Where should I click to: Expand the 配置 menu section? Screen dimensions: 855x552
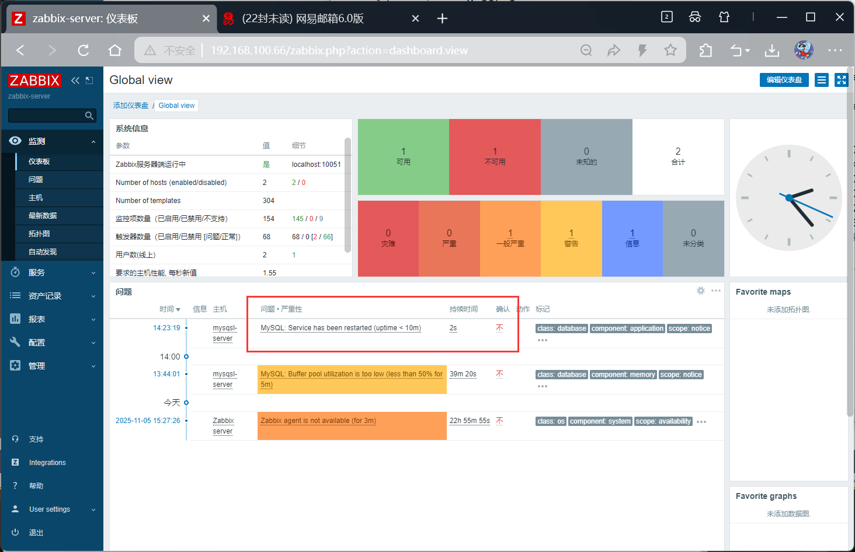coord(53,343)
